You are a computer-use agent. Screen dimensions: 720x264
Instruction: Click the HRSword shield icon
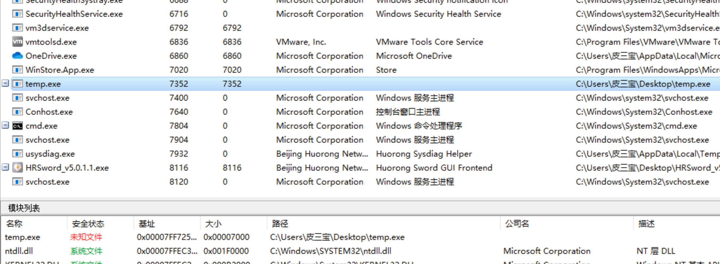click(x=17, y=168)
